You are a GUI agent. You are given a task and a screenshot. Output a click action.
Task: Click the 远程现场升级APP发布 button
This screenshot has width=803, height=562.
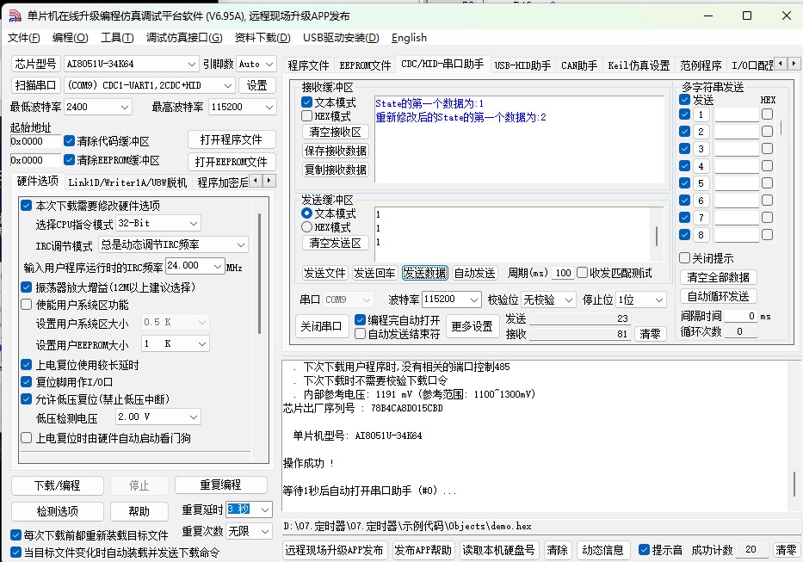[x=335, y=550]
